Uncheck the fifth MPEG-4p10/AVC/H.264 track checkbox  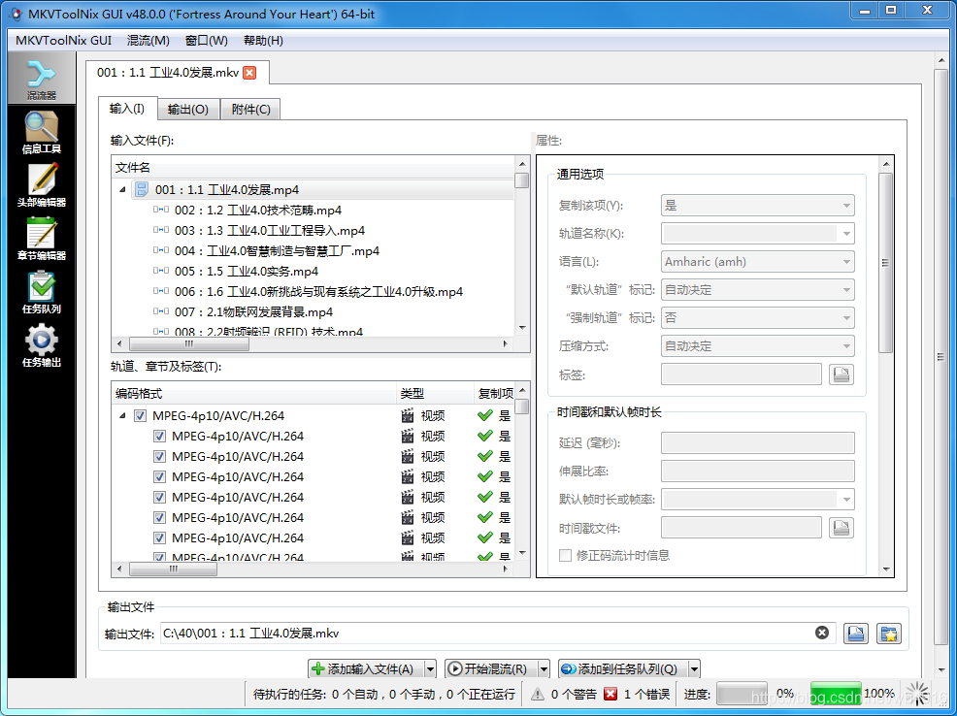click(x=159, y=497)
